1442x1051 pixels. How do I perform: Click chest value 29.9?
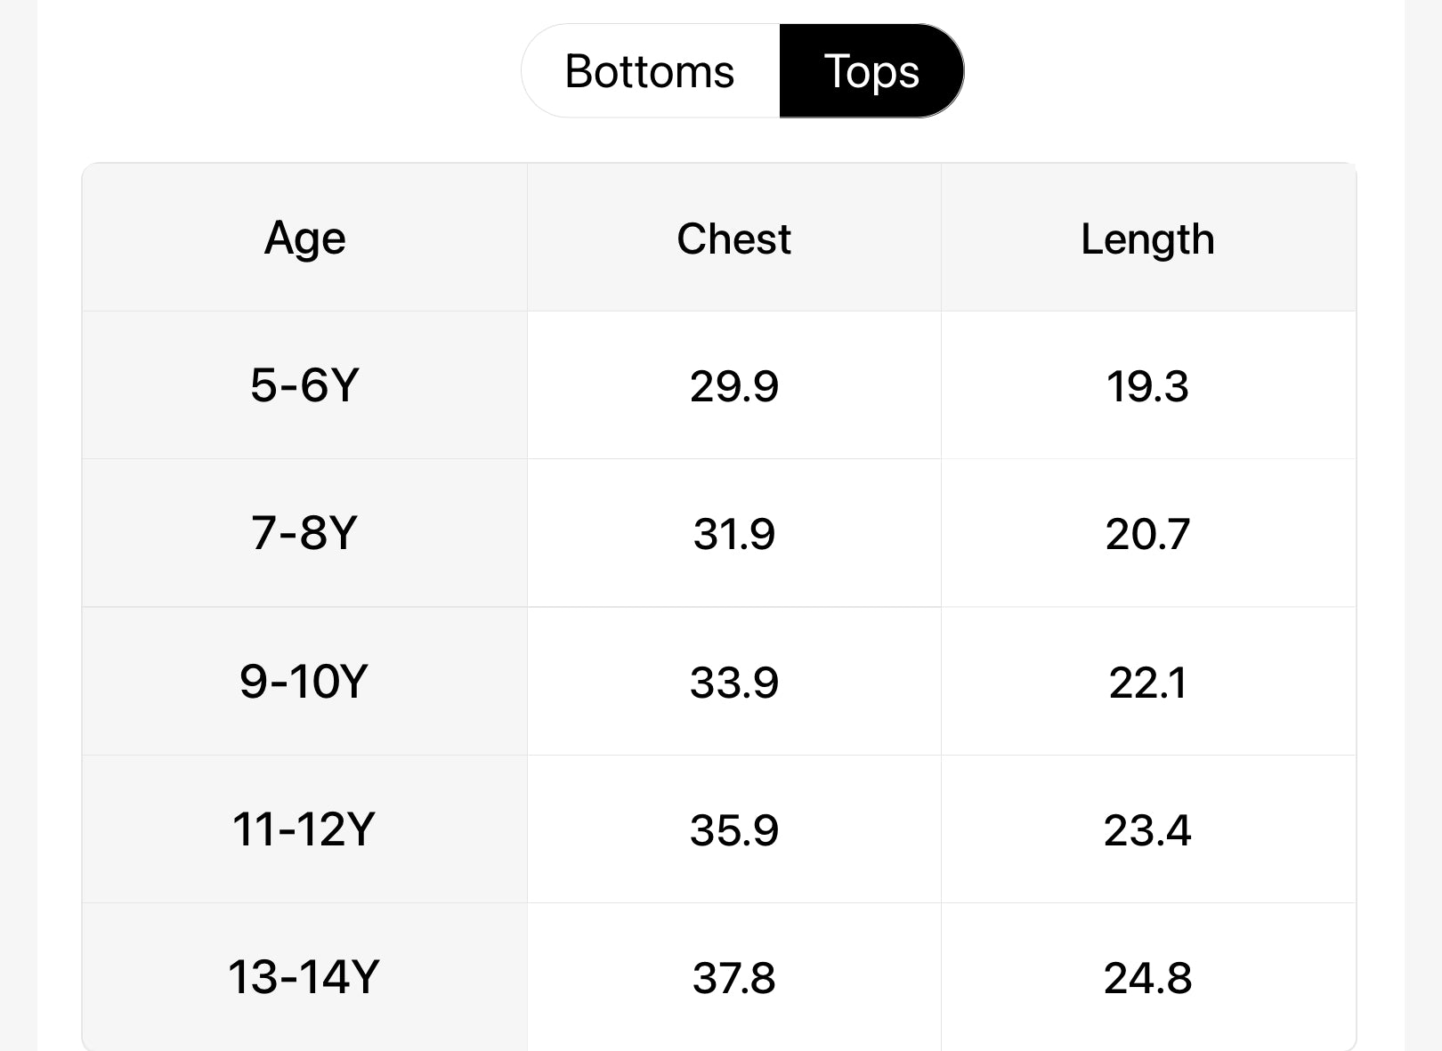click(733, 386)
